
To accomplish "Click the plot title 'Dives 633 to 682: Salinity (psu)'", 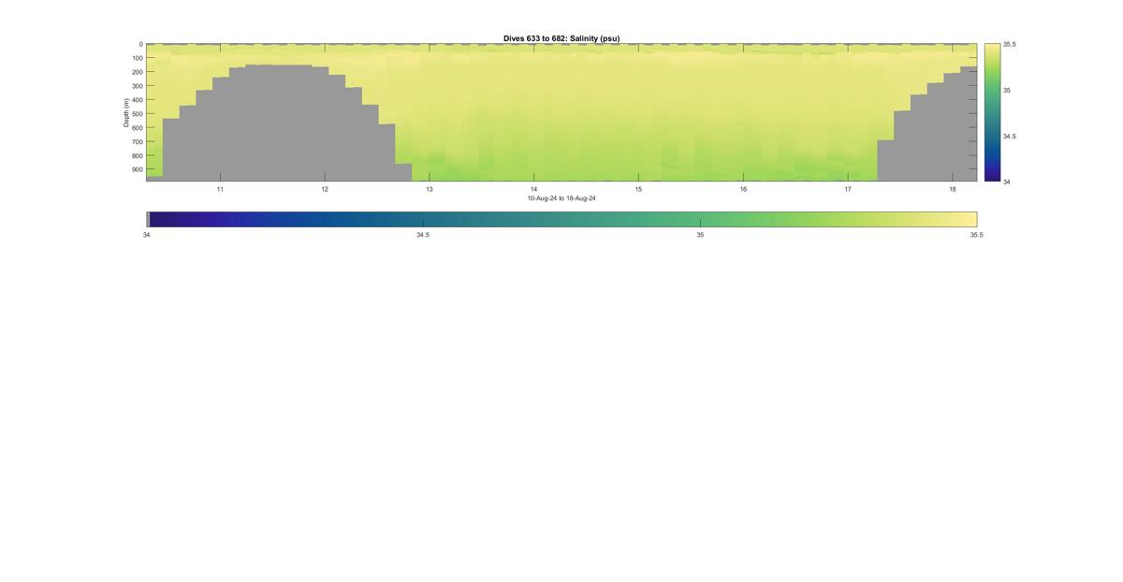I will pos(561,38).
